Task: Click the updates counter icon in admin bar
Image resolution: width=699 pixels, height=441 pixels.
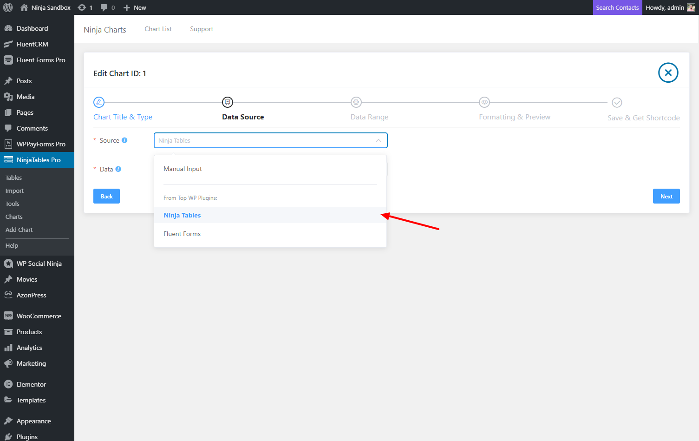Action: click(82, 7)
